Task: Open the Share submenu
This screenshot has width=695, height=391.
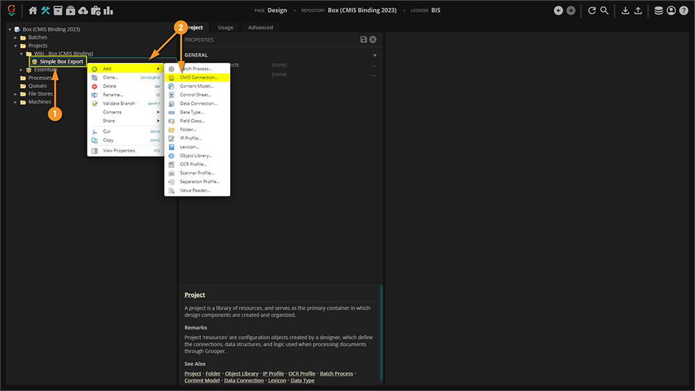Action: (x=126, y=121)
